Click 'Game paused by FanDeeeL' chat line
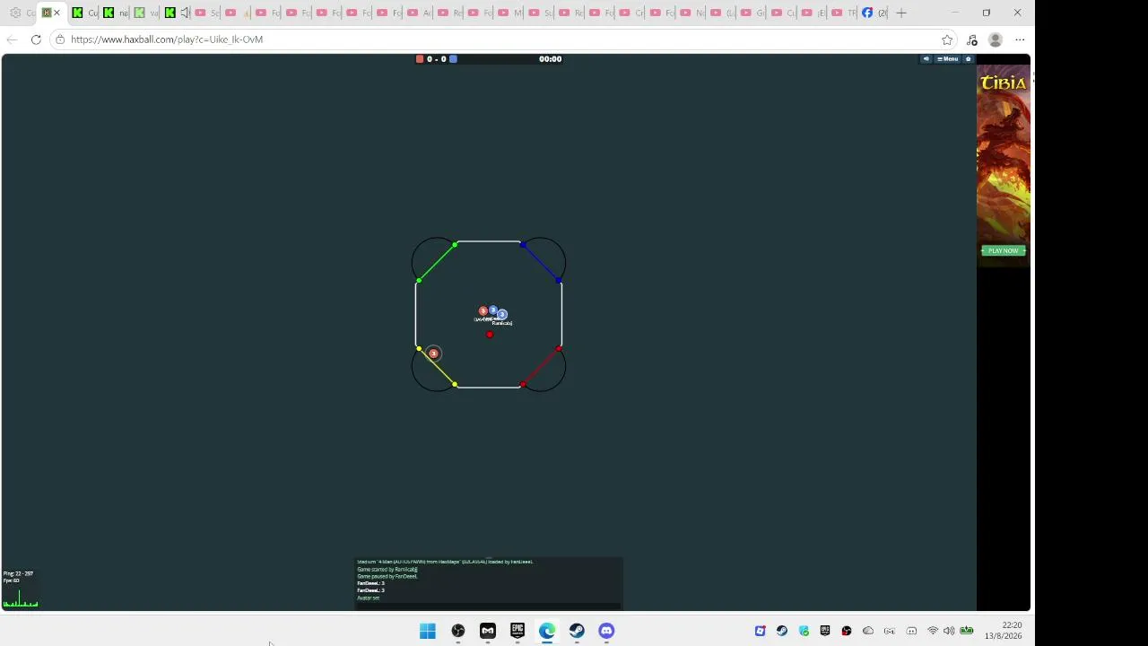This screenshot has width=1148, height=646. (x=387, y=576)
